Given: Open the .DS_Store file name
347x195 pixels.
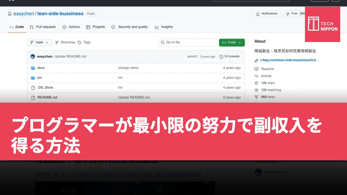Looking at the screenshot, I should click(x=45, y=87).
